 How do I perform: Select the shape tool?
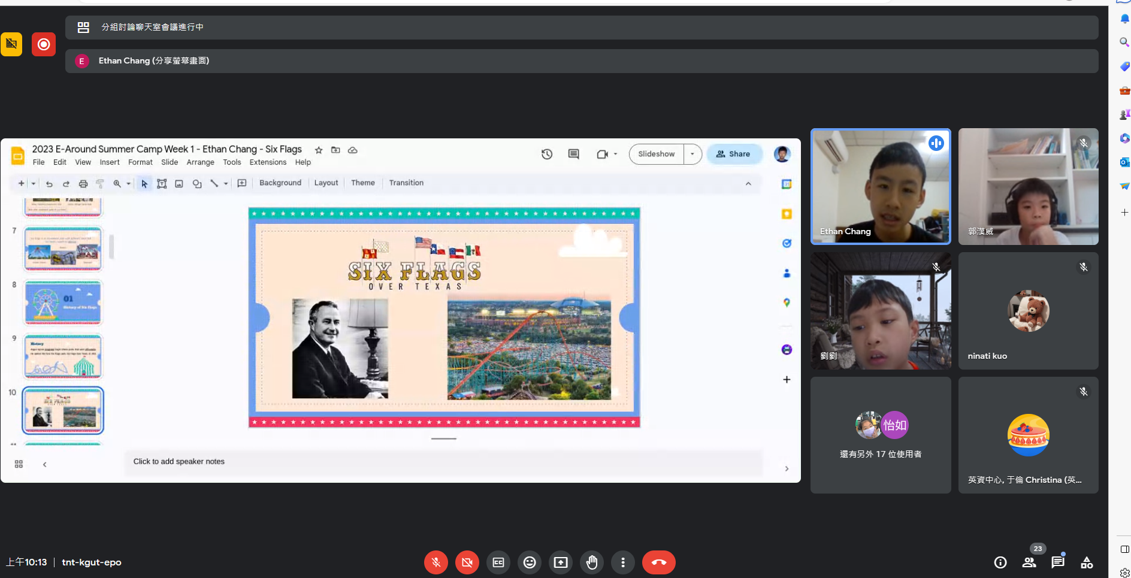[197, 183]
